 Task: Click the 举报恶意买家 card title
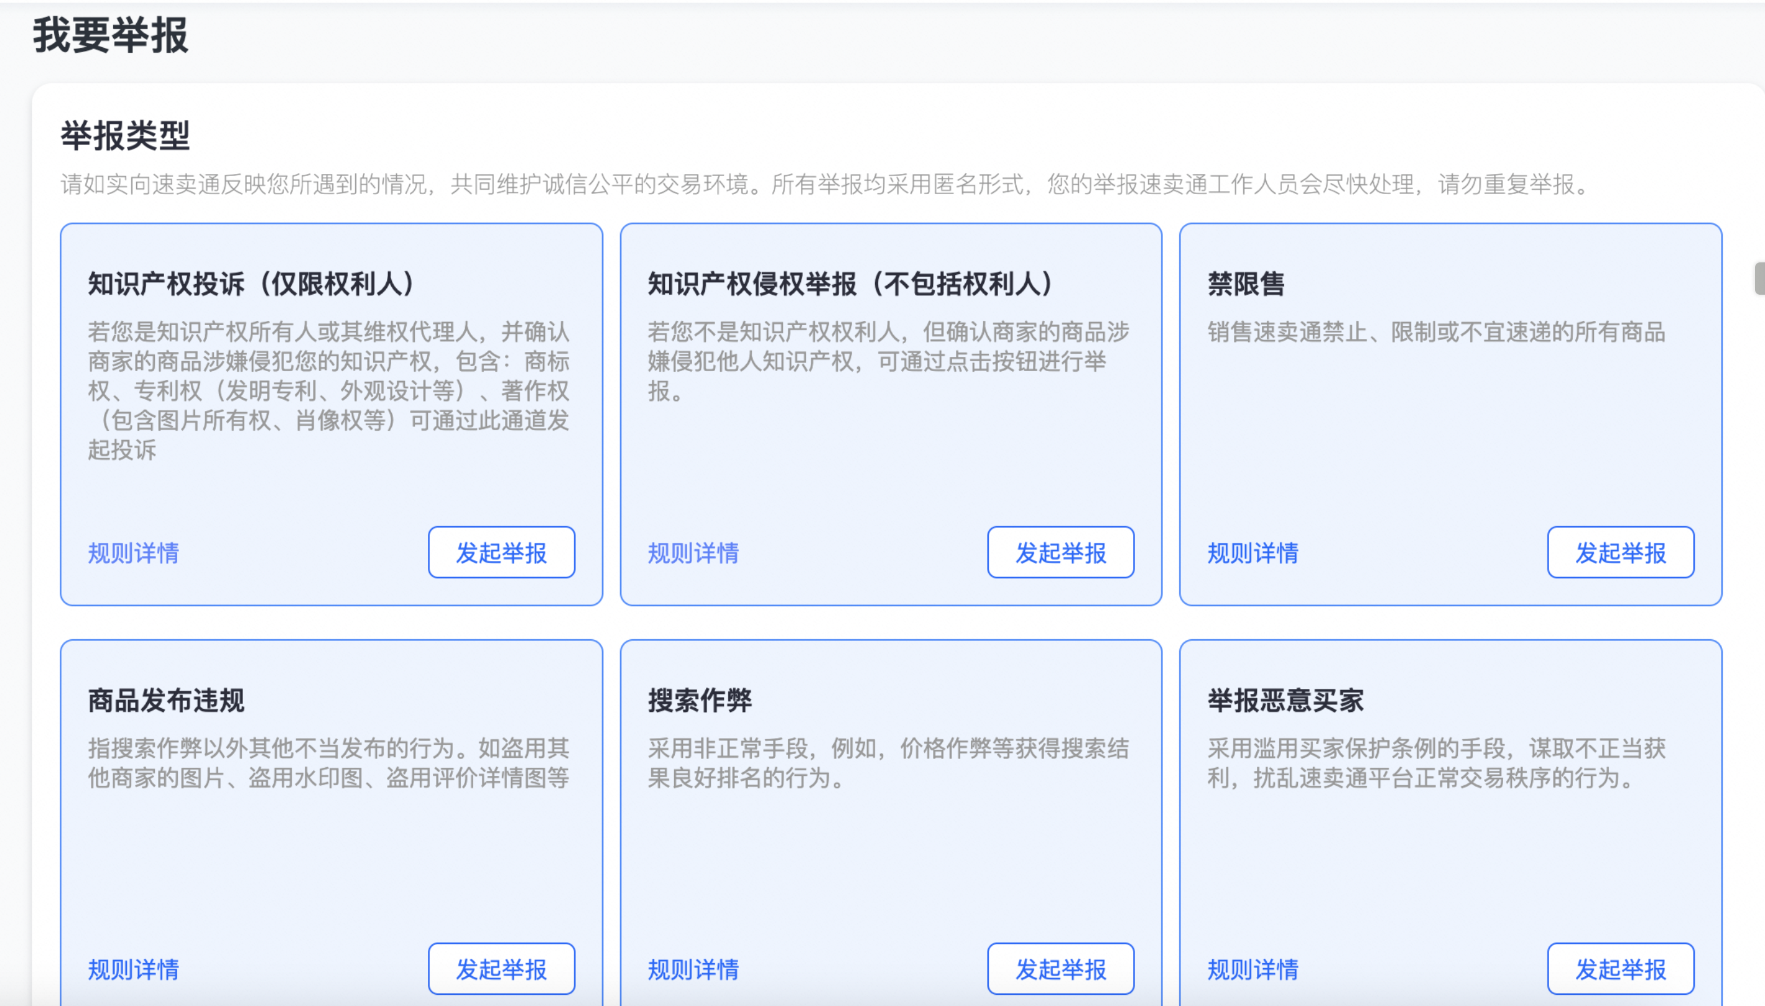click(1286, 701)
